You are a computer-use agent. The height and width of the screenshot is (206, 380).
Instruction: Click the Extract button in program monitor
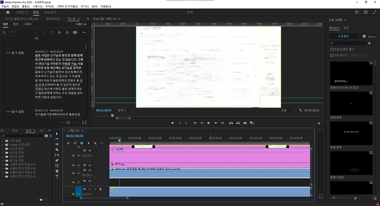tap(238, 123)
